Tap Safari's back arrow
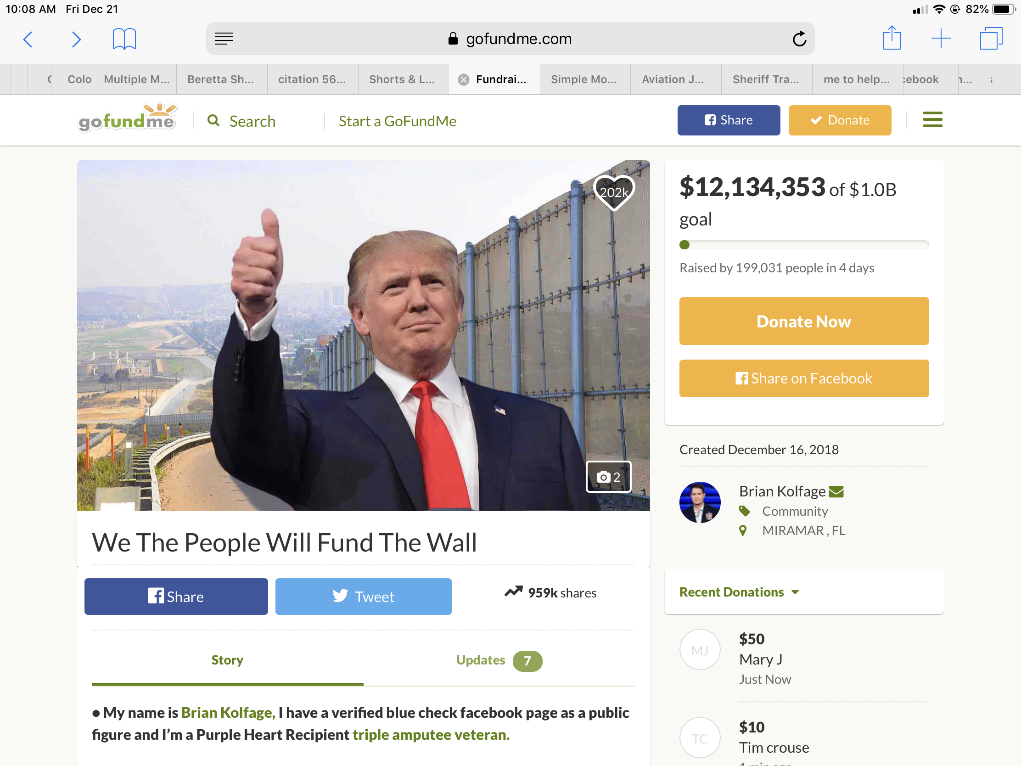This screenshot has height=766, width=1021. (28, 39)
